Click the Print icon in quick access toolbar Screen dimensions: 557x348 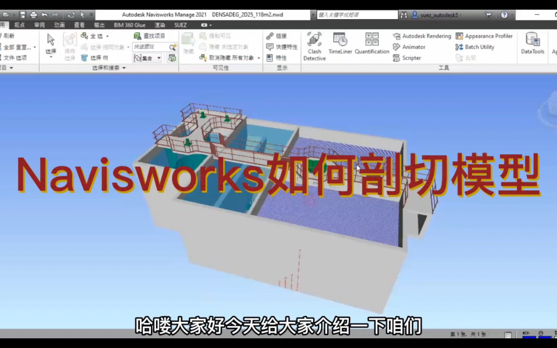33,15
